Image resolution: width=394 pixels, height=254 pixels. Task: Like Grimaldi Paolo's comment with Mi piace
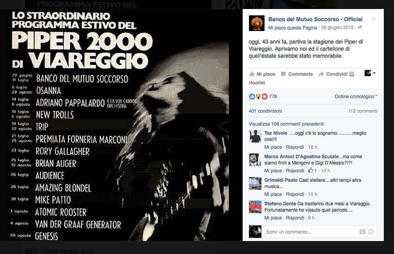click(x=273, y=194)
